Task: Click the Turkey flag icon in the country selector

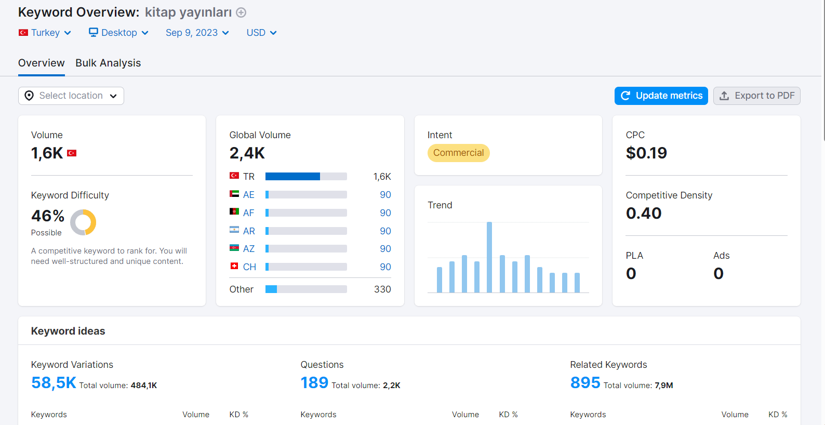Action: point(23,33)
